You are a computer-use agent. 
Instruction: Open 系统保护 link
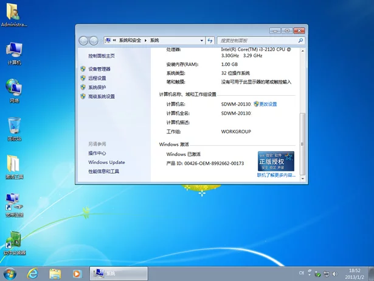(x=97, y=87)
